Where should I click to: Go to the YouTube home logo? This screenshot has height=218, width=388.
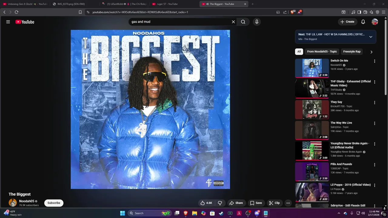tap(25, 22)
